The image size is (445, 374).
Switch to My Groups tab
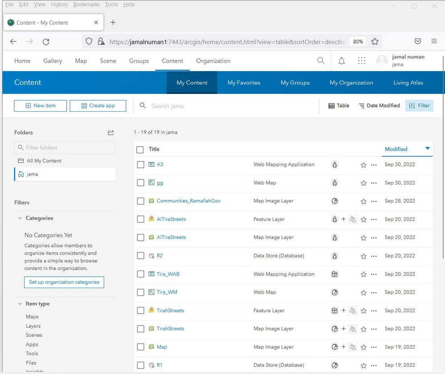[x=295, y=83]
